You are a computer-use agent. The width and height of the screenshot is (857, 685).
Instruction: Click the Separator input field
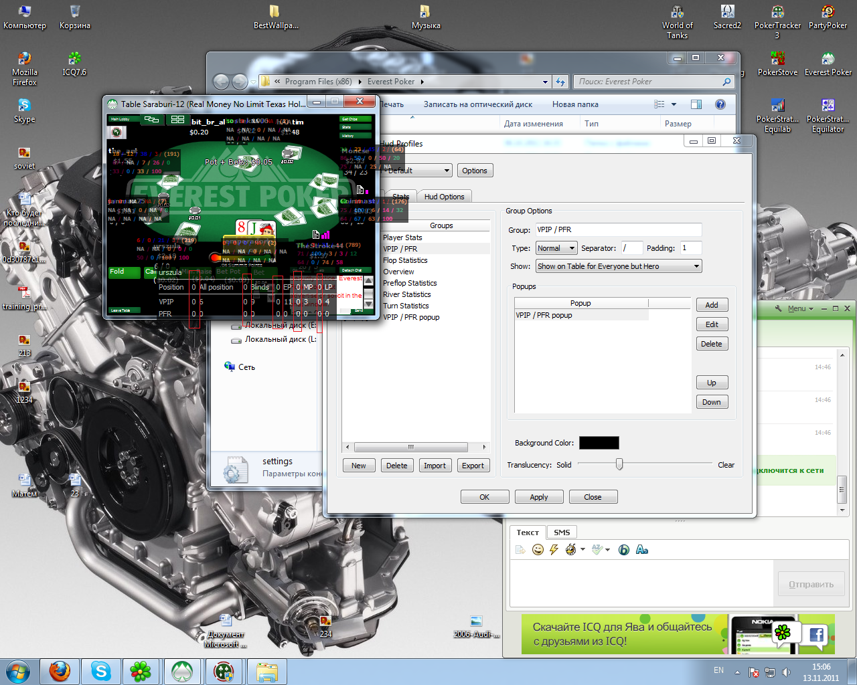[632, 248]
